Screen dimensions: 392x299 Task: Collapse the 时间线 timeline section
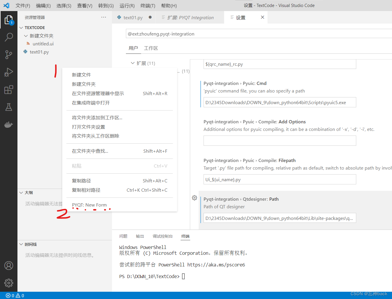[21, 244]
